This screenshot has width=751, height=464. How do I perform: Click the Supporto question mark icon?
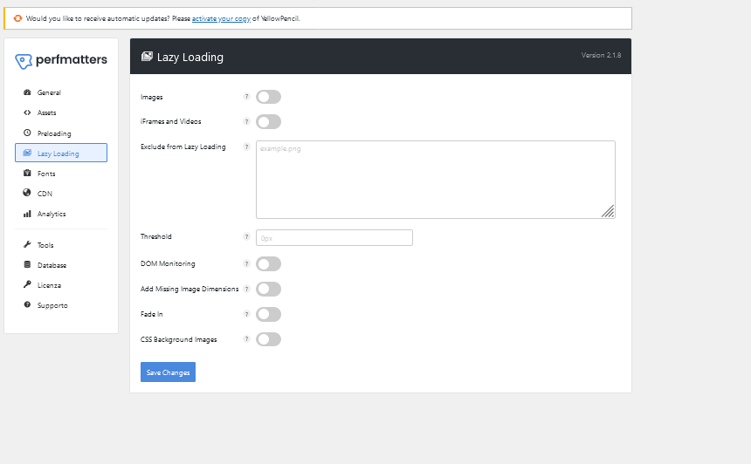point(27,304)
